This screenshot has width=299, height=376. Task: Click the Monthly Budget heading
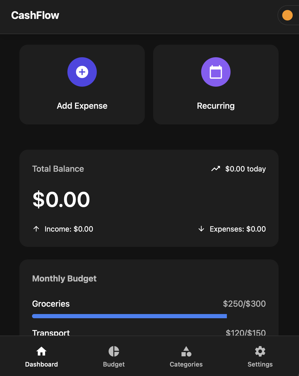coord(64,279)
